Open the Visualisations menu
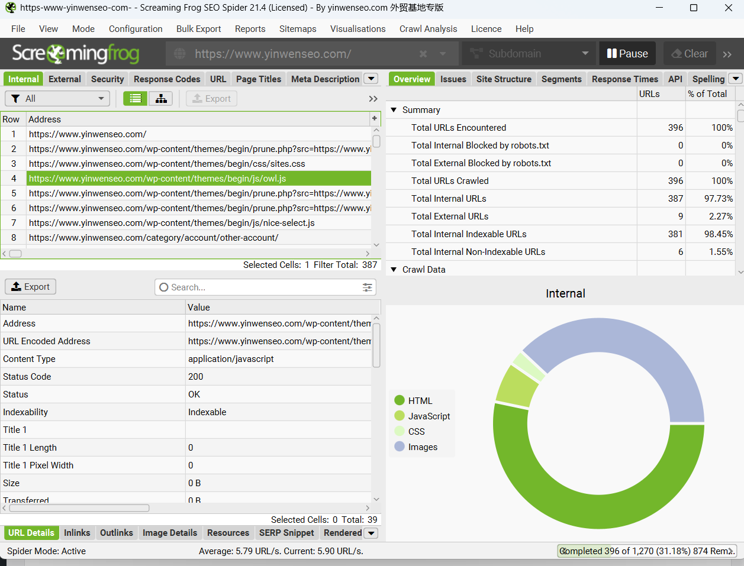The image size is (744, 566). (357, 29)
